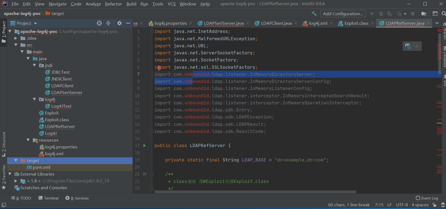Screen dimensions: 446x209
Task: Close the log4j.xml editor tab
Action: tap(331, 23)
